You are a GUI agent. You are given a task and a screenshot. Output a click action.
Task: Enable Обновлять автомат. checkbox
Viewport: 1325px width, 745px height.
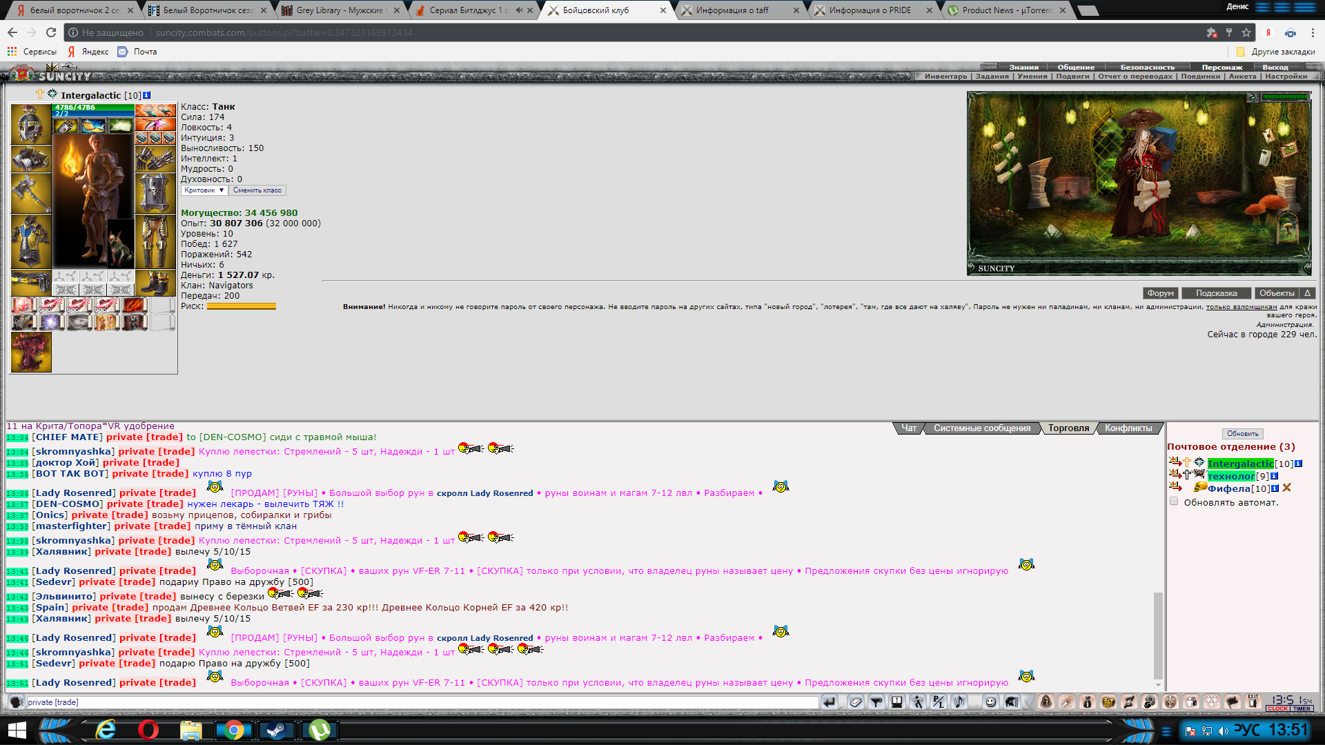point(1174,501)
